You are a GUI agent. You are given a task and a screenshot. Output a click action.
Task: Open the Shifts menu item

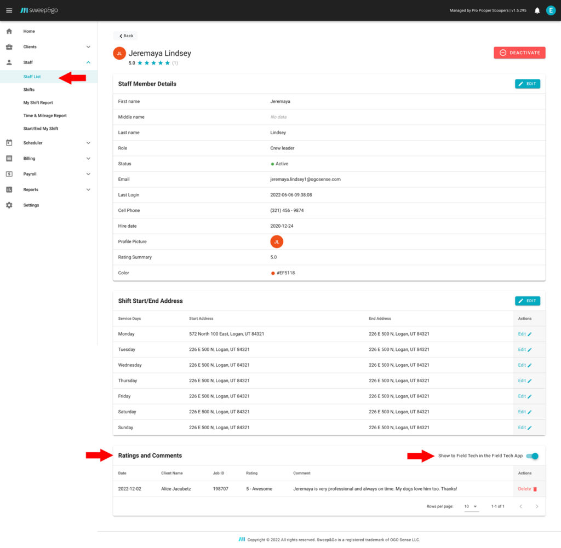[29, 90]
